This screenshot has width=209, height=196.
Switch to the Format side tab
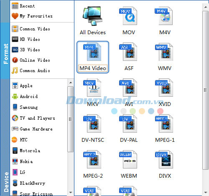pos(5,51)
